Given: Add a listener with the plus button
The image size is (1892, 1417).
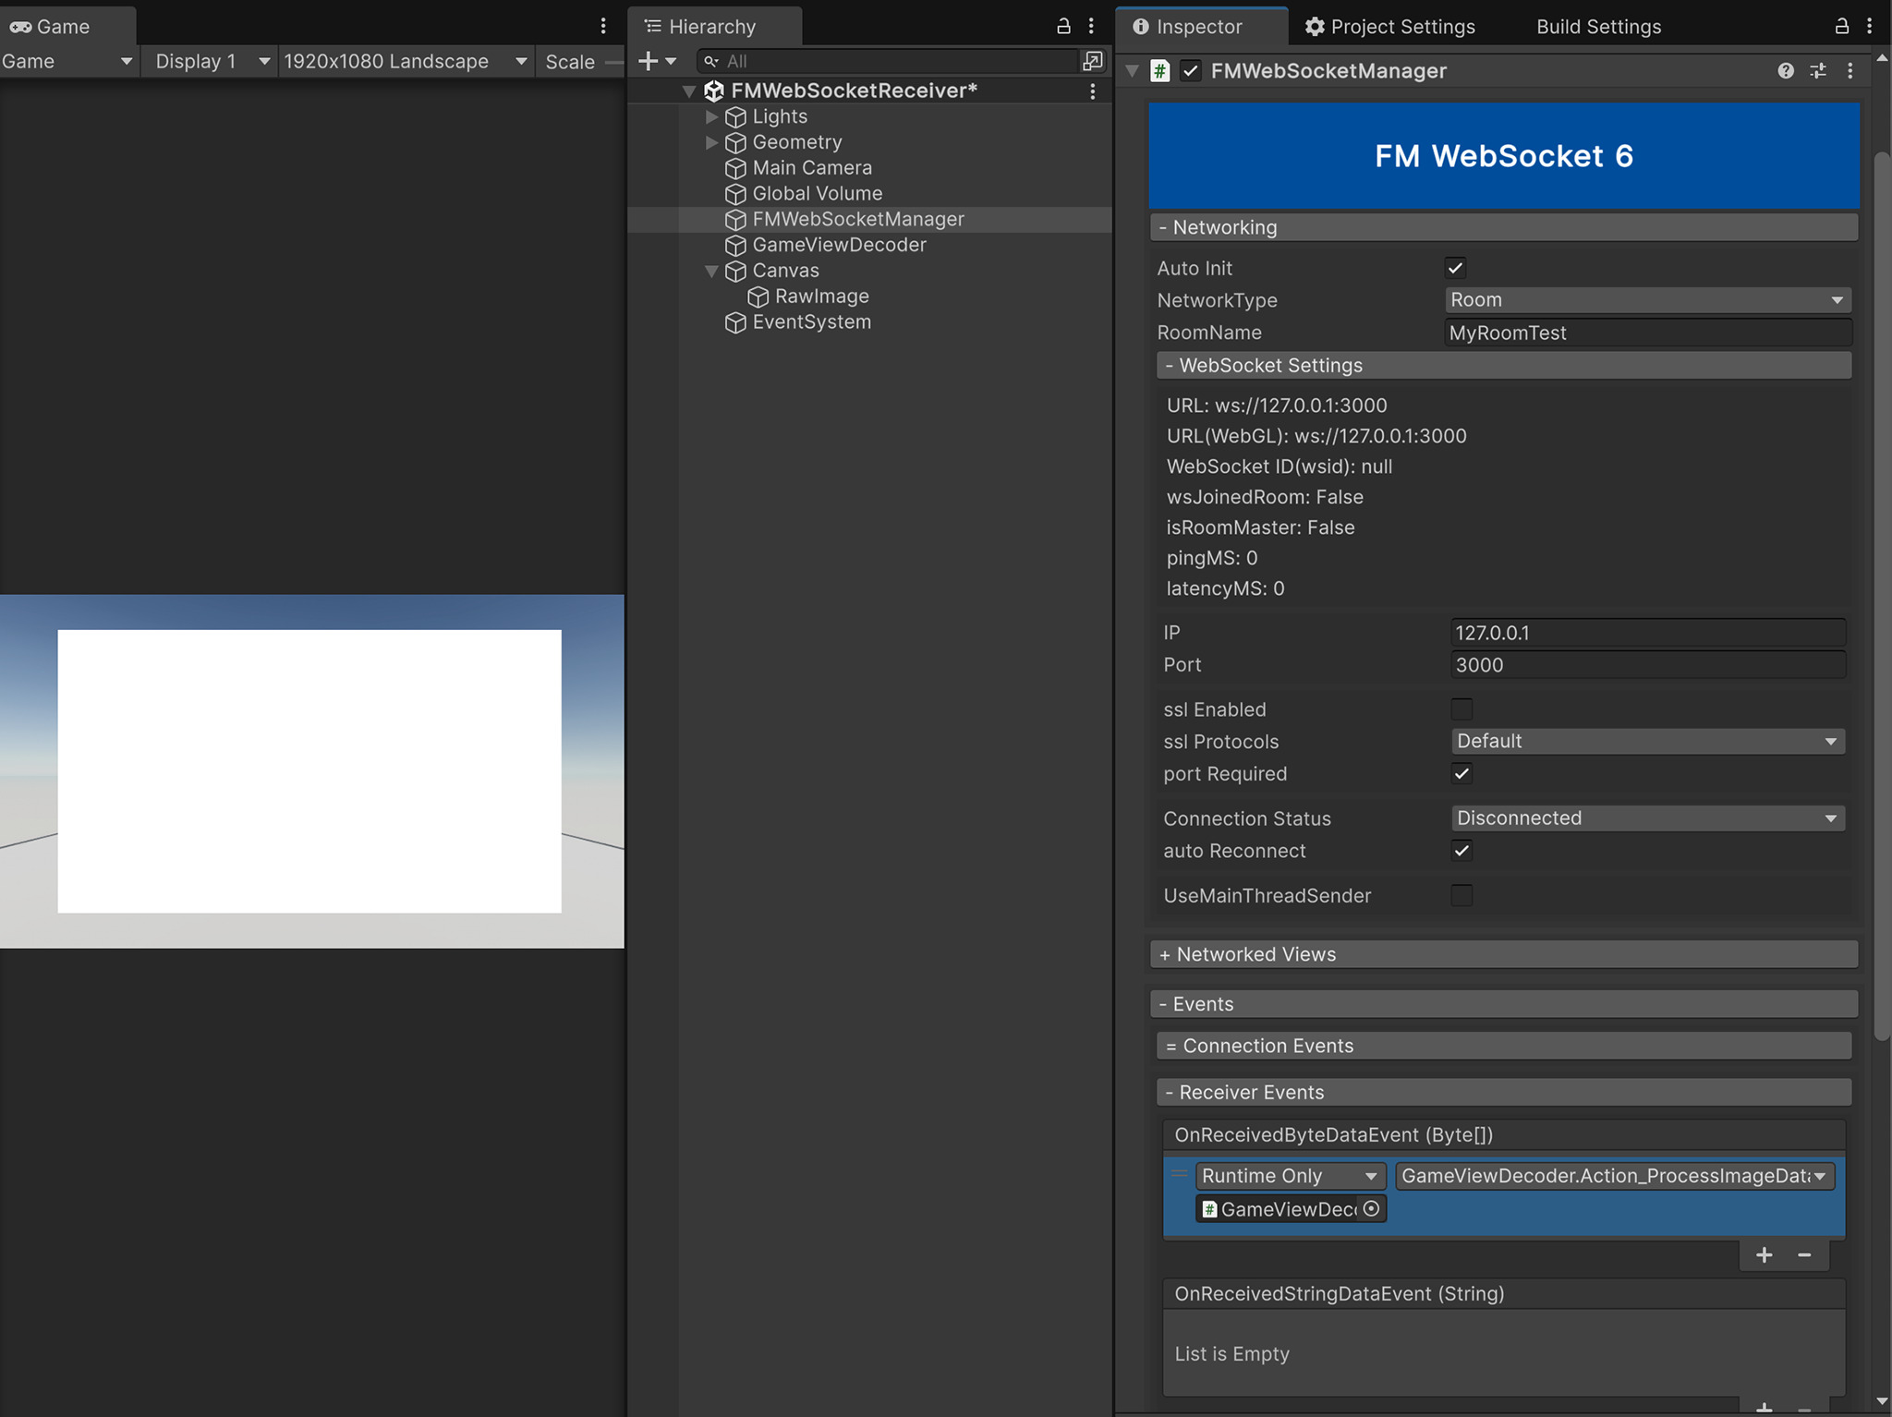Looking at the screenshot, I should pos(1764,1254).
